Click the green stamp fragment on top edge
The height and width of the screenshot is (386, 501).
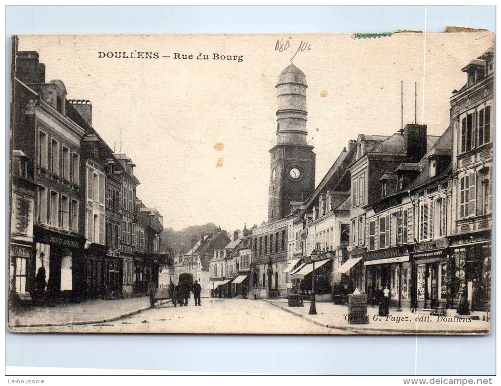[x=372, y=35]
